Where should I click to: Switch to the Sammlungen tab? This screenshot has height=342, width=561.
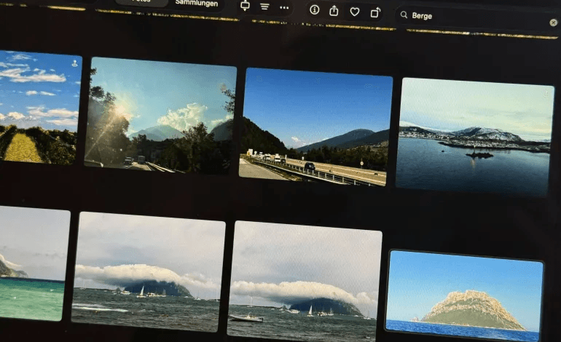coord(196,3)
